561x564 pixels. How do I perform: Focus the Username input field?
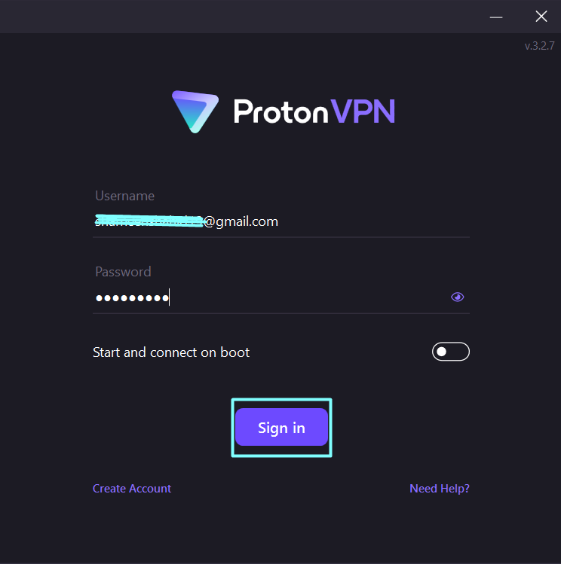[x=280, y=221]
